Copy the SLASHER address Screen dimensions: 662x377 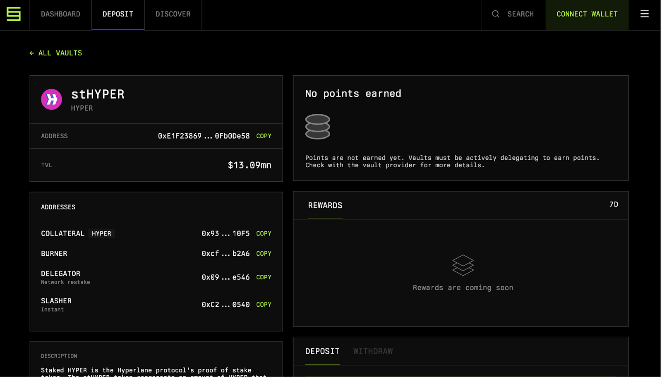click(264, 304)
